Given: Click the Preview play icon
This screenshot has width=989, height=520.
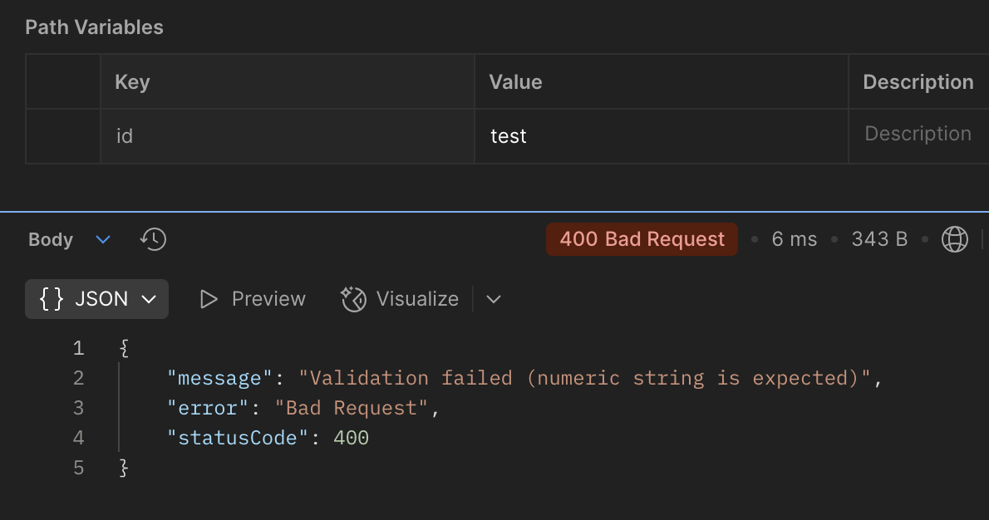Looking at the screenshot, I should coord(209,299).
